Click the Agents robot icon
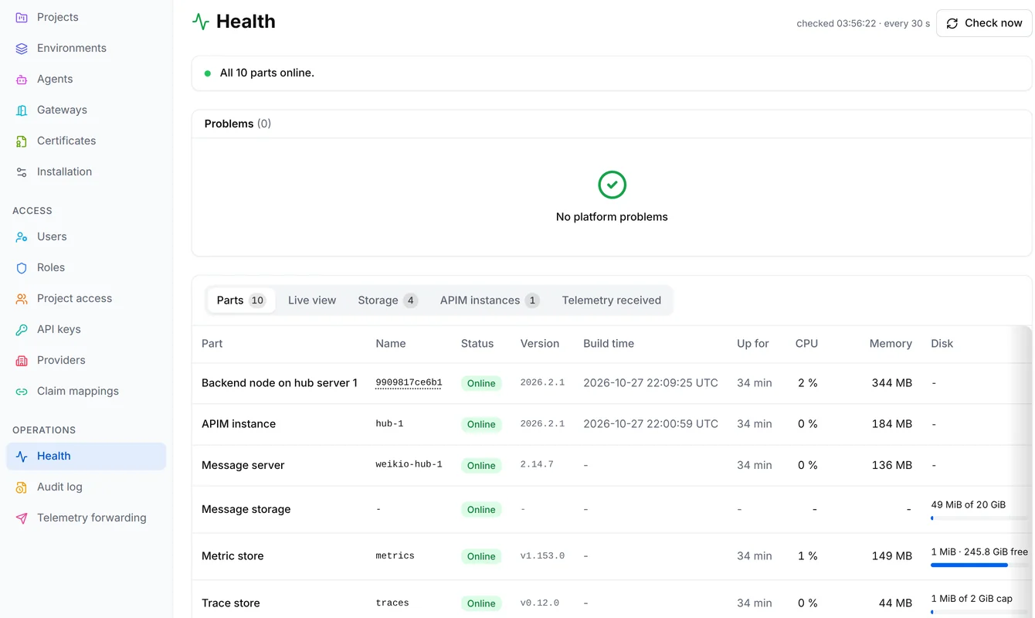The height and width of the screenshot is (618, 1035). [x=22, y=79]
